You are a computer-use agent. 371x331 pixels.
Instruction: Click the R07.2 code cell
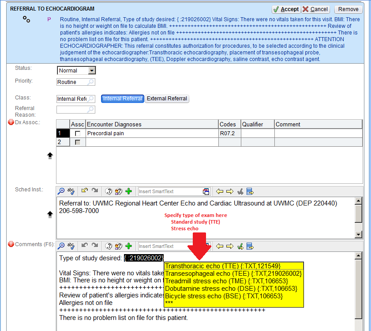pyautogui.click(x=229, y=133)
